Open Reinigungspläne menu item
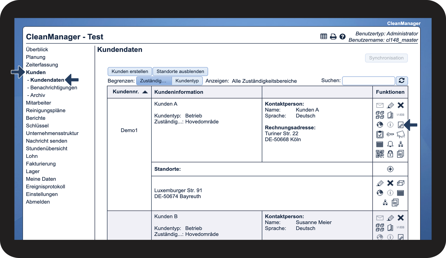This screenshot has height=258, width=446. coord(46,110)
